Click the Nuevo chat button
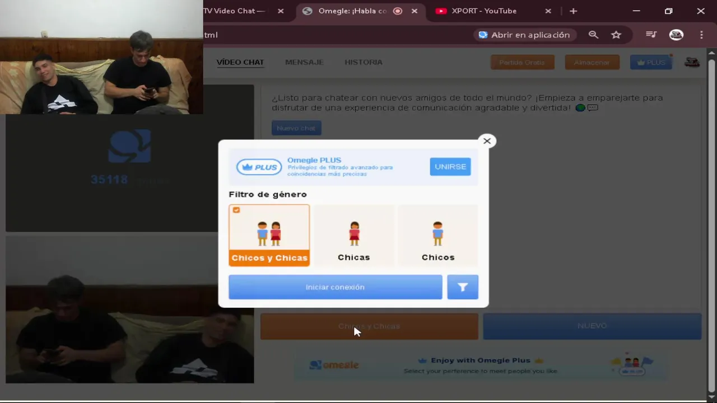 coord(296,128)
